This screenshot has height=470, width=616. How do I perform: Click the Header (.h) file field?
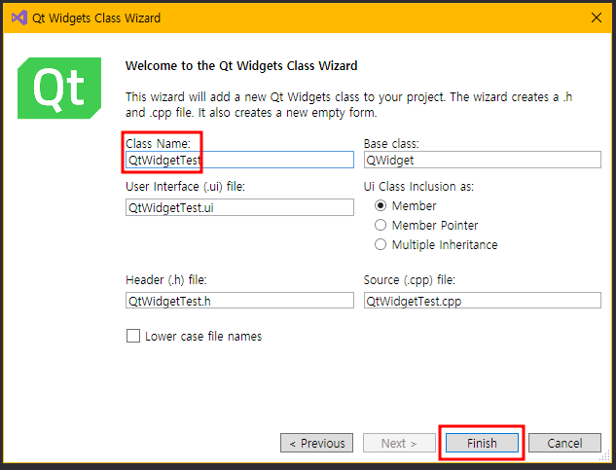click(x=239, y=301)
